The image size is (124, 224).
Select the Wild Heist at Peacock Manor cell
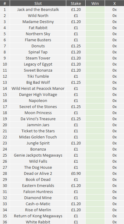[38, 88]
